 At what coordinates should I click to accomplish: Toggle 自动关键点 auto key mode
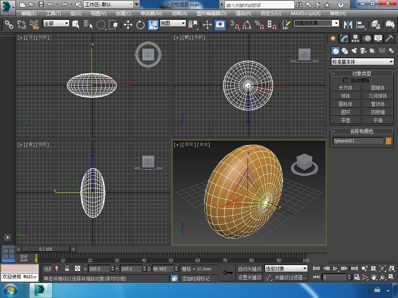click(250, 269)
